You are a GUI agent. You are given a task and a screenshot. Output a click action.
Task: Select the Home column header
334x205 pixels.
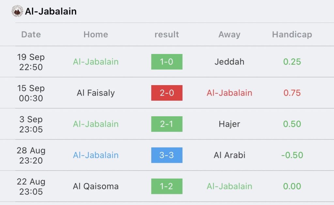(96, 34)
